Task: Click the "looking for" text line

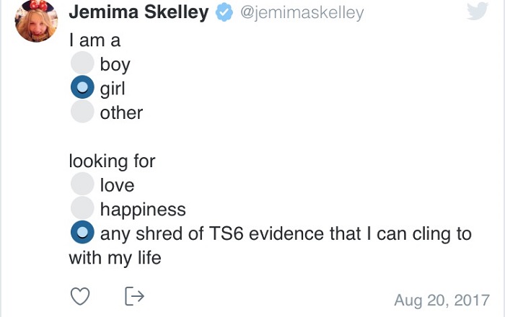Action: [112, 161]
